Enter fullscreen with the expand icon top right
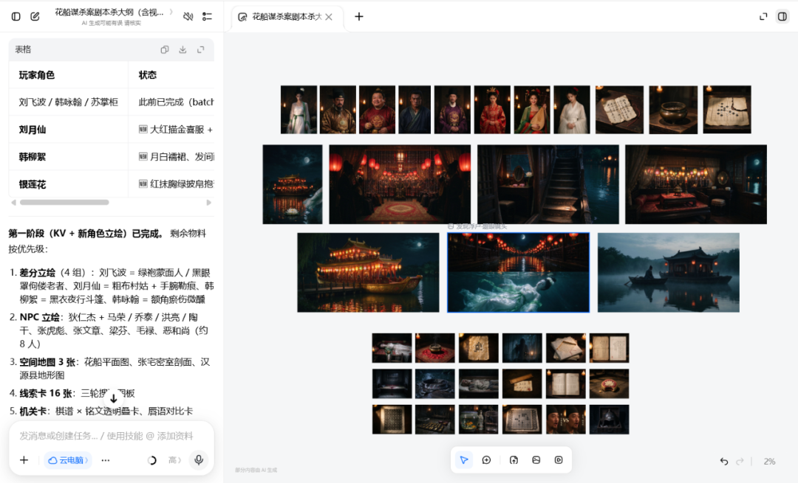 (763, 16)
